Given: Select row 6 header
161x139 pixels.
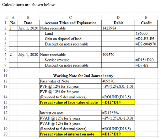Looking at the screenshot, I should [5, 49].
